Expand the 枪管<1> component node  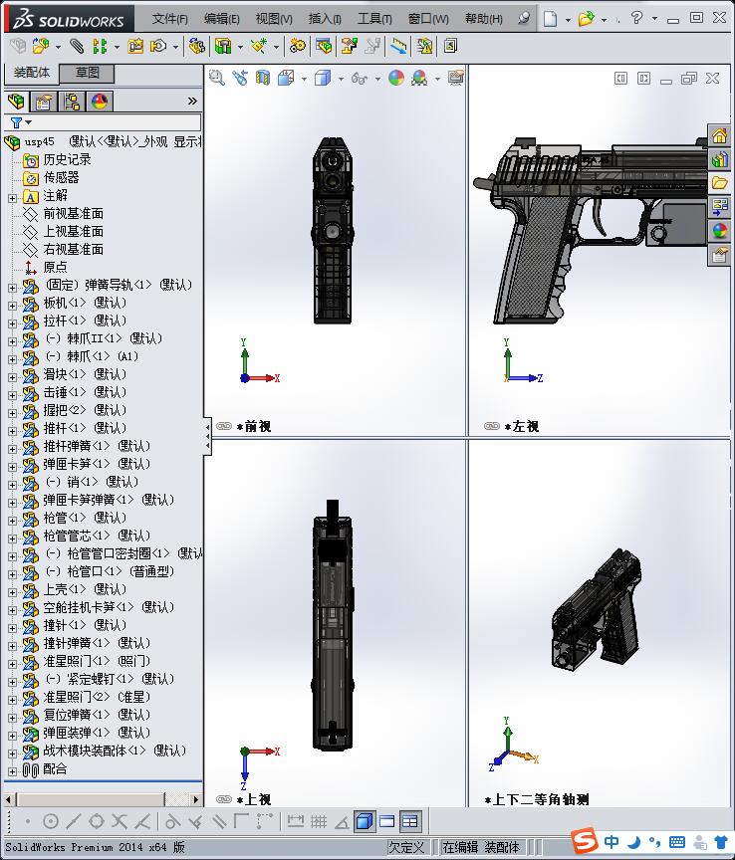point(12,521)
